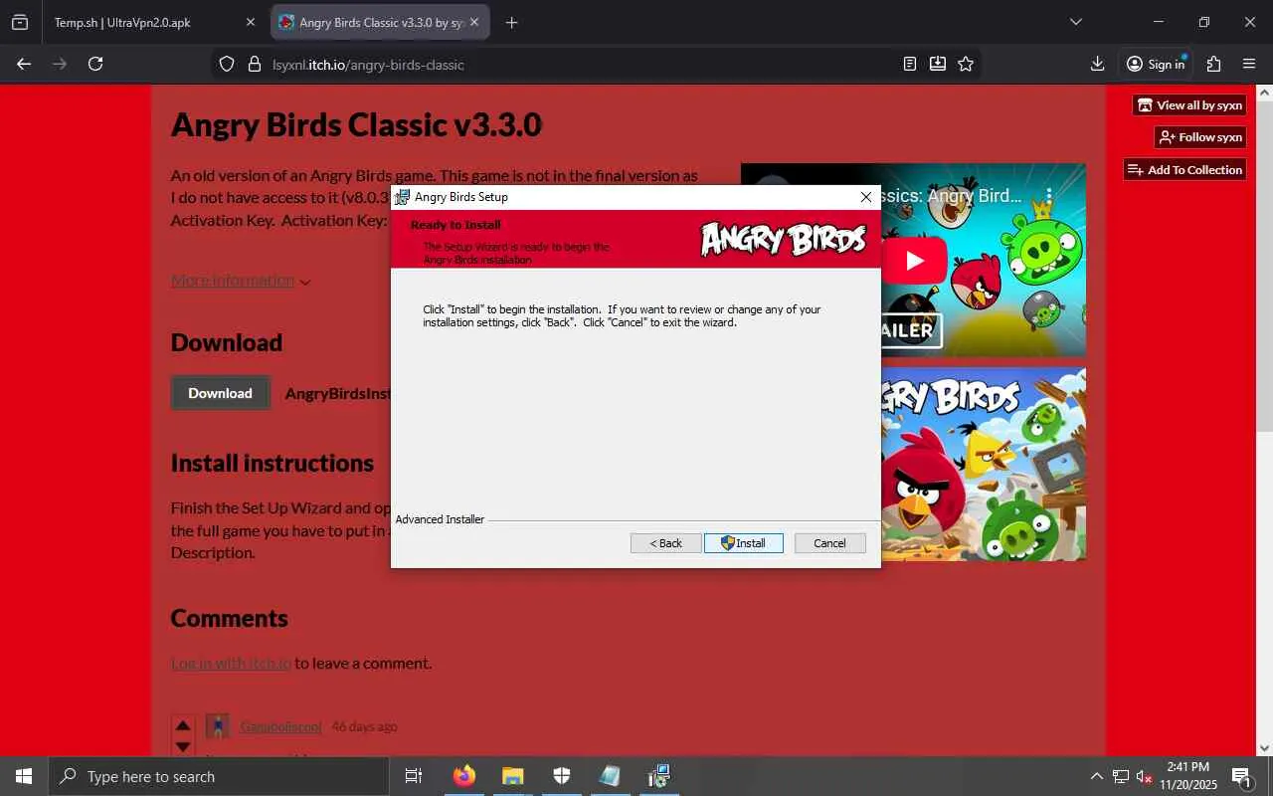
Task: Go Back in the Angry Birds Setup wizard
Action: pyautogui.click(x=665, y=543)
